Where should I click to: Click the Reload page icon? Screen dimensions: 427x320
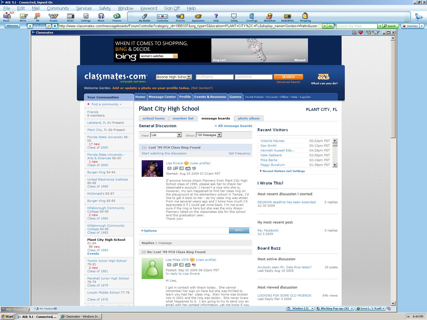click(49, 26)
